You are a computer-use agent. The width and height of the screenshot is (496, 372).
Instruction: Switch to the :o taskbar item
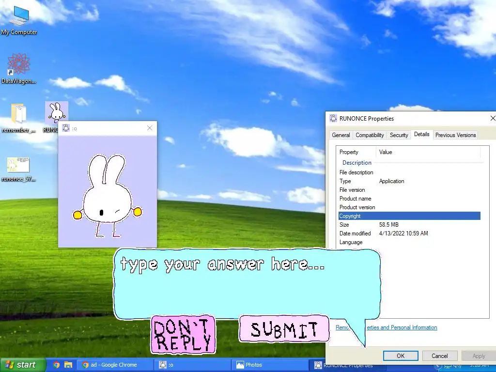coord(192,365)
